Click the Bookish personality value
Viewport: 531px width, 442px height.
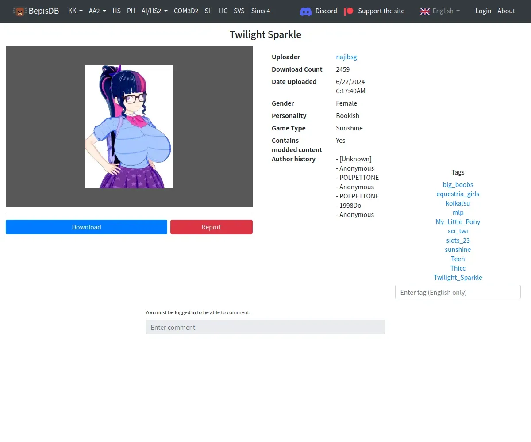tap(348, 116)
